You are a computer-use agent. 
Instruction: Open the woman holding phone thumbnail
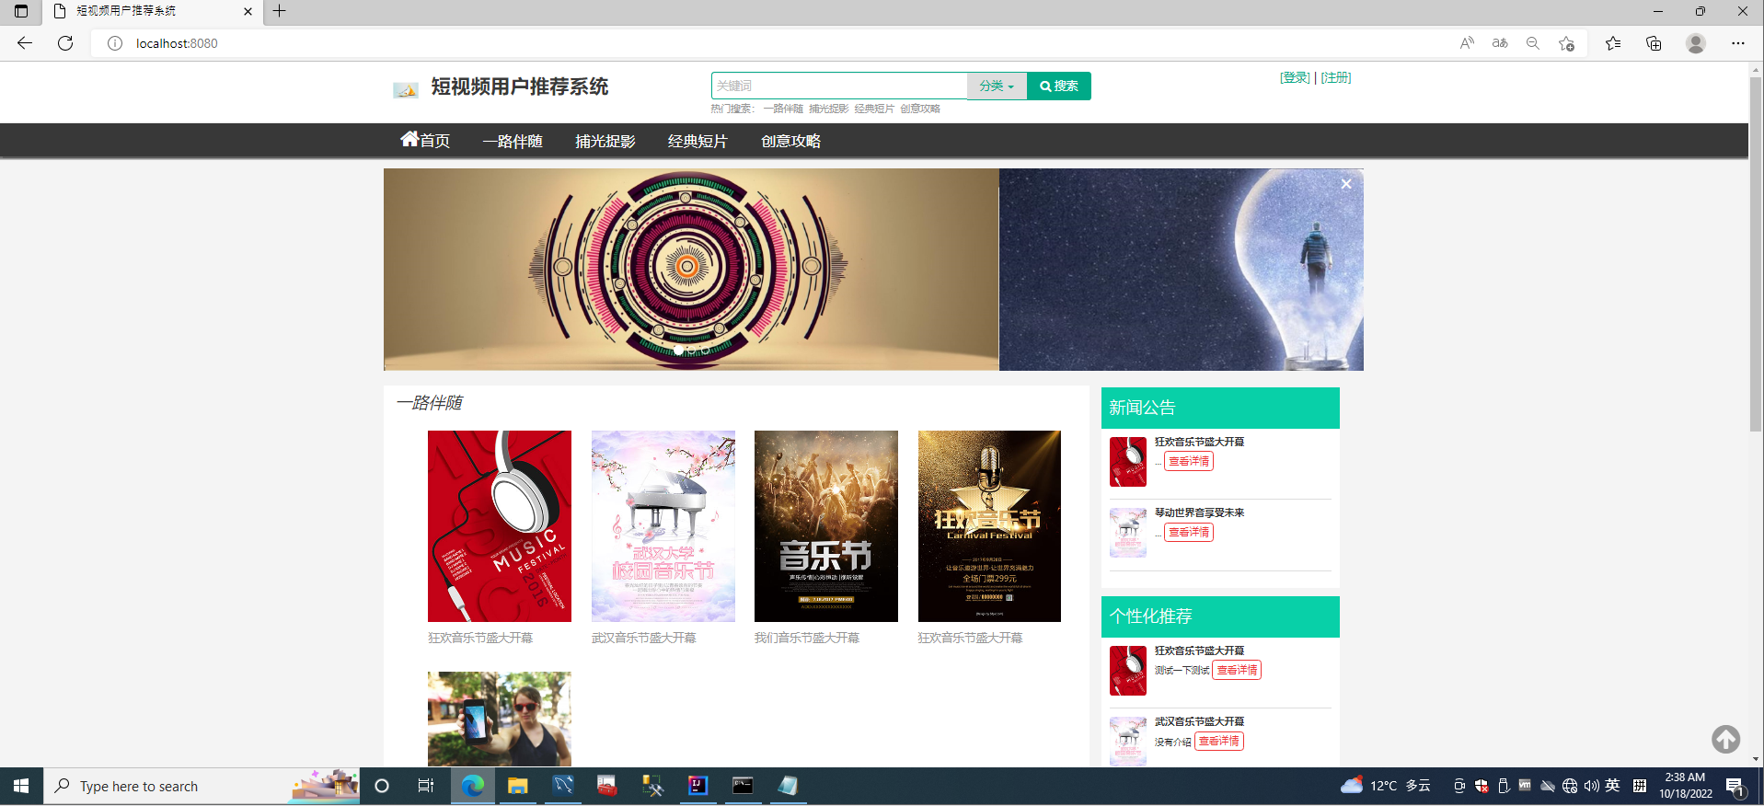click(x=500, y=719)
